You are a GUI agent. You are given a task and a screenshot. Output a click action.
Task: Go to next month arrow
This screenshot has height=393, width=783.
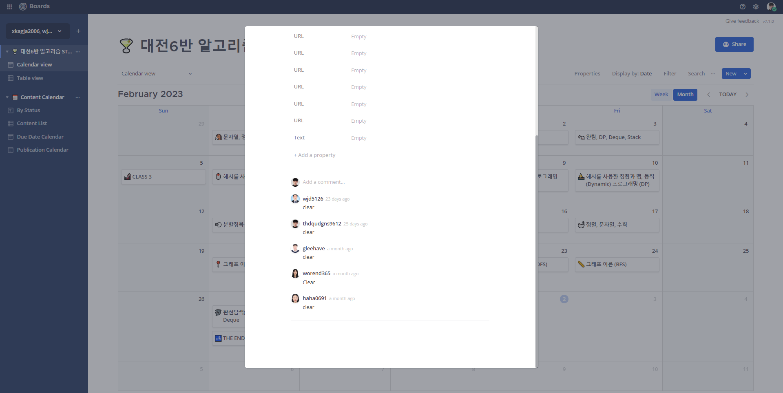click(747, 95)
